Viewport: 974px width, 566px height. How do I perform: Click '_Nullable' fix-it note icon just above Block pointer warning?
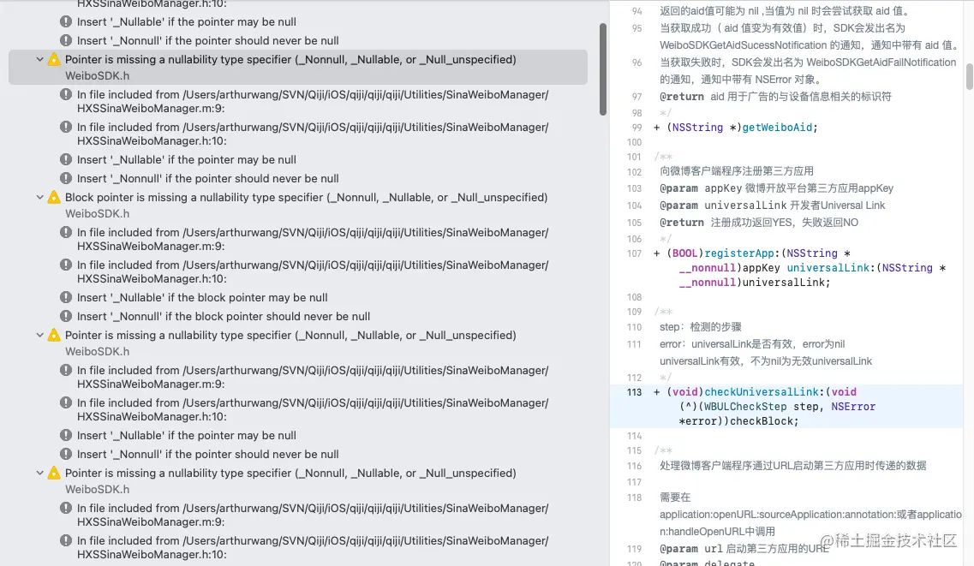coord(66,159)
